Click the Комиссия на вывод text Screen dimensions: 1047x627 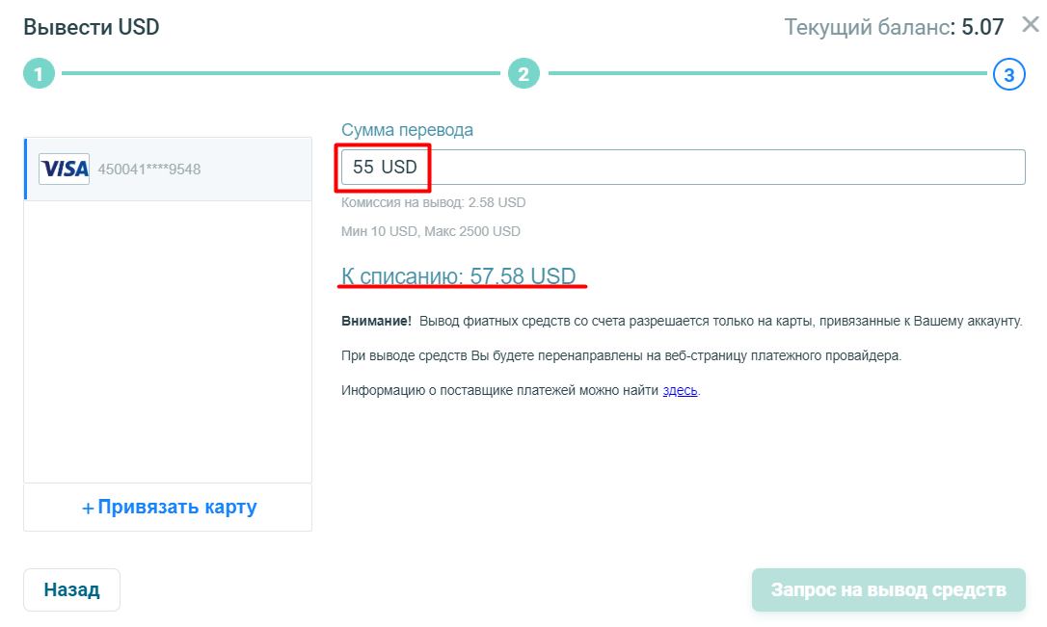pos(433,202)
